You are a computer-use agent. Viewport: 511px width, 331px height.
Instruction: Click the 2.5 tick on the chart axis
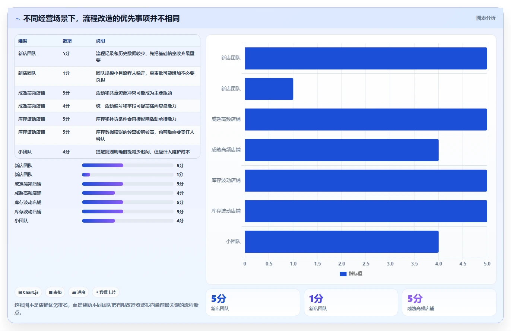pyautogui.click(x=366, y=264)
